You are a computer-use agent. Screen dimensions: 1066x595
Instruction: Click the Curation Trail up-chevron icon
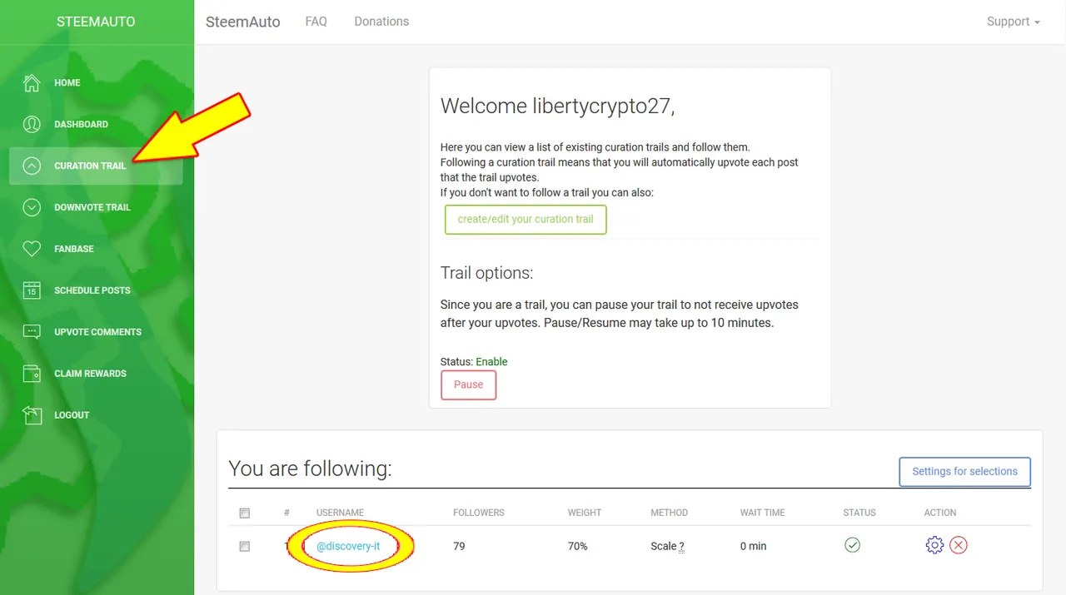point(32,166)
